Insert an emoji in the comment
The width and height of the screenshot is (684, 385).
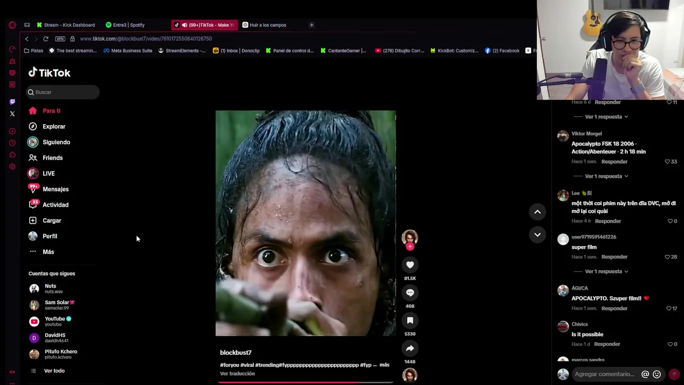click(x=657, y=374)
